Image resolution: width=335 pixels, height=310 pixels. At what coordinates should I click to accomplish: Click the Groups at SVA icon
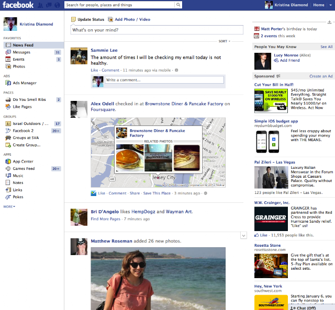tap(8, 137)
